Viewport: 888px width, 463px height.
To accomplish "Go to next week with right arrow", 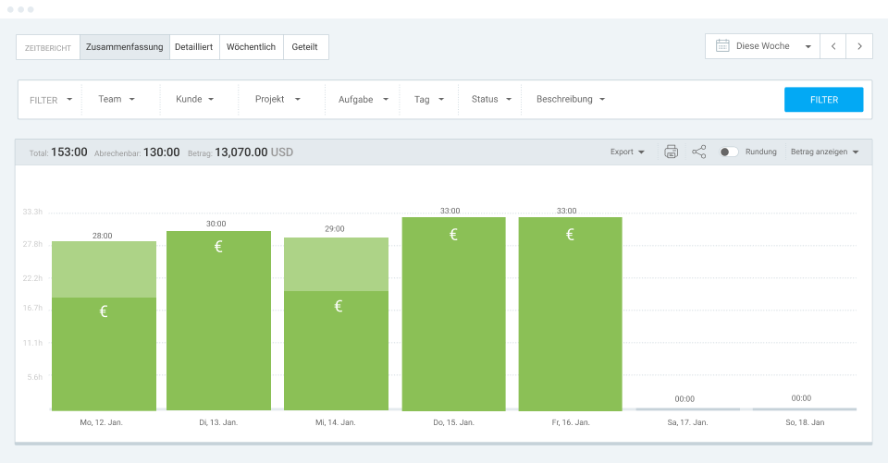I will click(859, 46).
